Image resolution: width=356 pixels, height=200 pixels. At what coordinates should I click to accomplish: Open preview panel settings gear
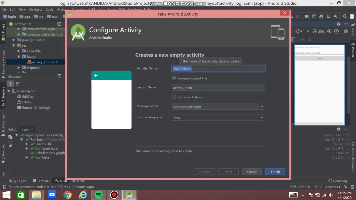coord(338,24)
